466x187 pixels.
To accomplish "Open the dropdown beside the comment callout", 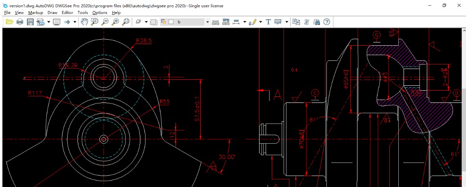I will pyautogui.click(x=287, y=22).
